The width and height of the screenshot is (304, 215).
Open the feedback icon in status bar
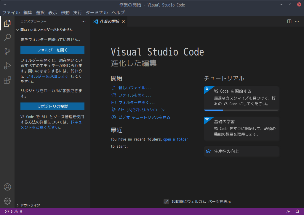tap(288, 211)
